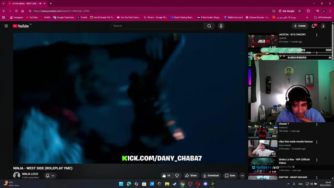Click the YouTube search magnifier button

(209, 26)
